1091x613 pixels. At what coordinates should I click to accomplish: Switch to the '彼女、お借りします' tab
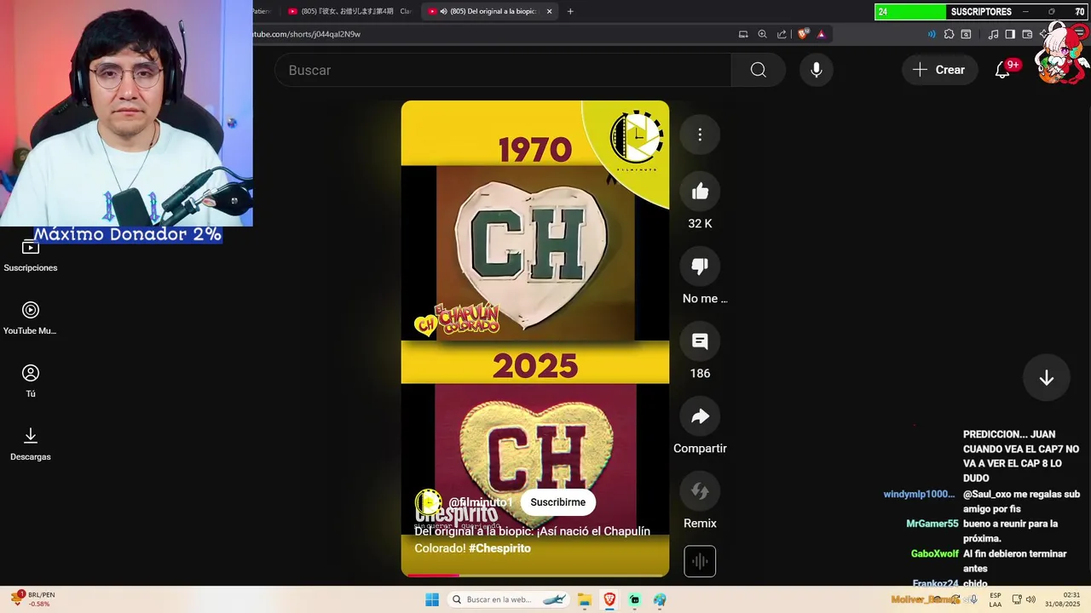tap(350, 11)
